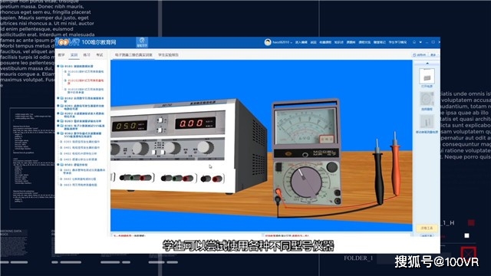
Task: Open the 学生实验报告 tab
Action: coord(168,55)
